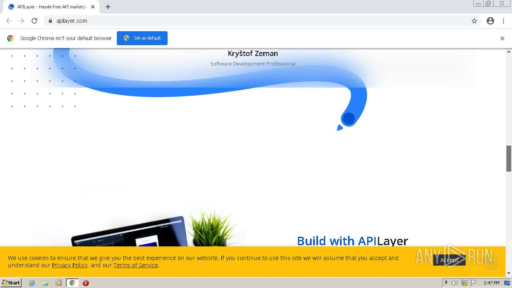This screenshot has height=288, width=512.
Task: Click the APILayer favicon on the tab
Action: 11,7
